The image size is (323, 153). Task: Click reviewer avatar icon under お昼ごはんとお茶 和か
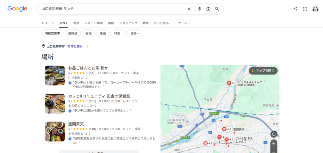pyautogui.click(x=70, y=83)
